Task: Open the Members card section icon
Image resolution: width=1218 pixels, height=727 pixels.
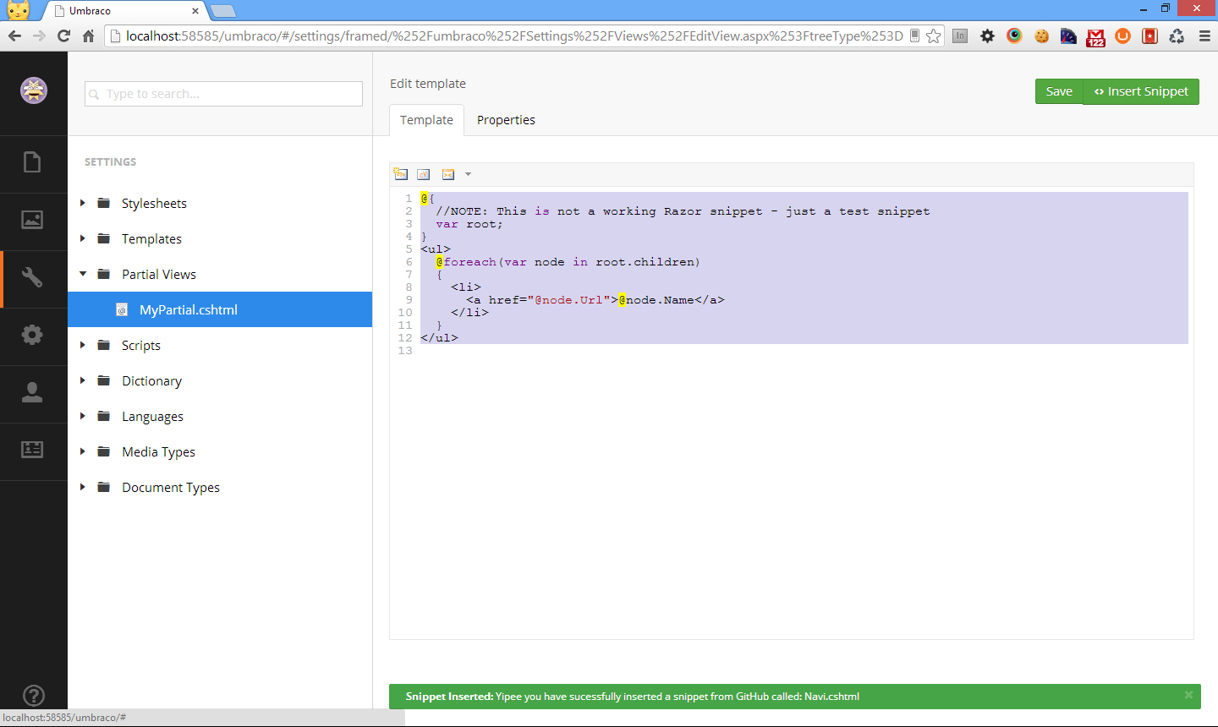Action: click(x=32, y=450)
